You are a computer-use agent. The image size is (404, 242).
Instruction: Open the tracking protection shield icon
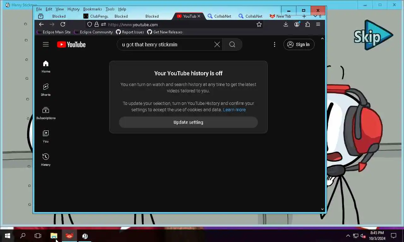pyautogui.click(x=90, y=24)
